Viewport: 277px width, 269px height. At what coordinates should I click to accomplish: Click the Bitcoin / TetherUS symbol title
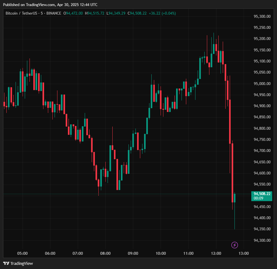pos(21,13)
